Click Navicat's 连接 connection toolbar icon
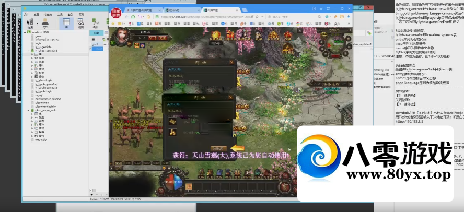Screen dimensions: 464x212 coord(30,23)
